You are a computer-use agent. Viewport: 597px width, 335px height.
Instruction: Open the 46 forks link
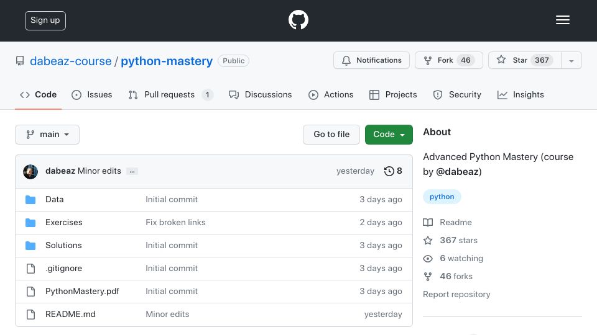click(448, 276)
